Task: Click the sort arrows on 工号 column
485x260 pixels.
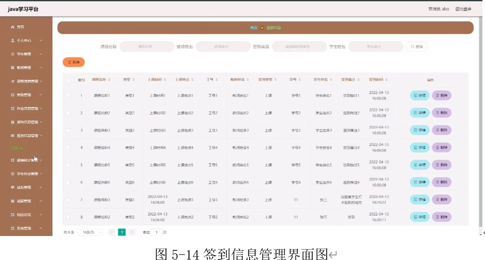Action: 217,80
